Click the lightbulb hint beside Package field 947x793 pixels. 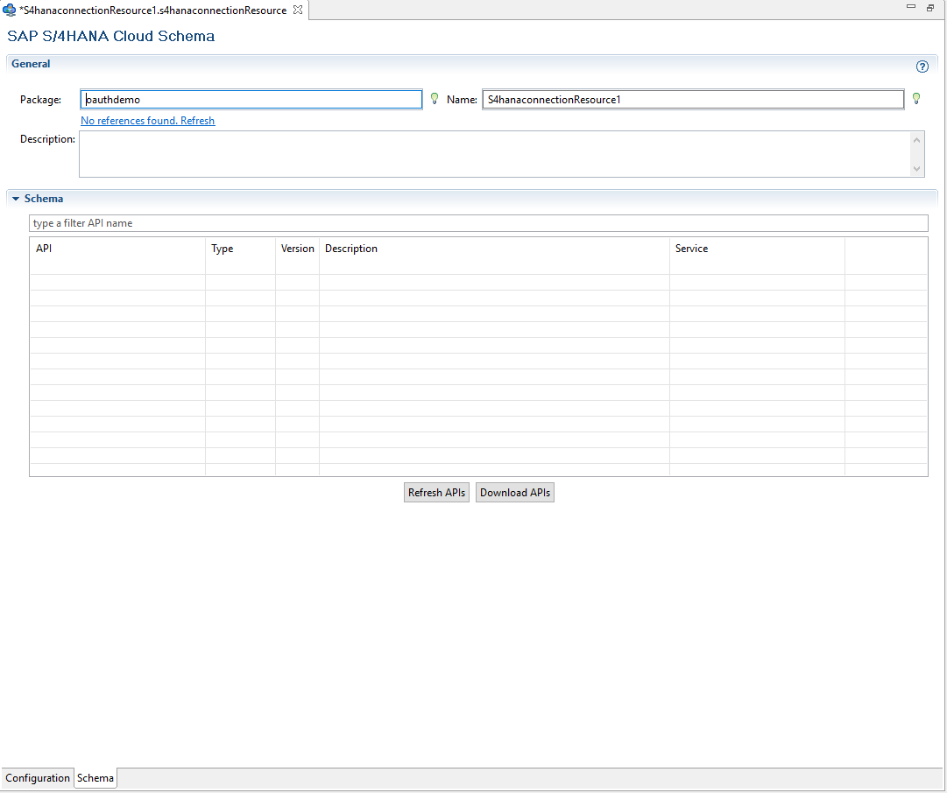coord(435,98)
